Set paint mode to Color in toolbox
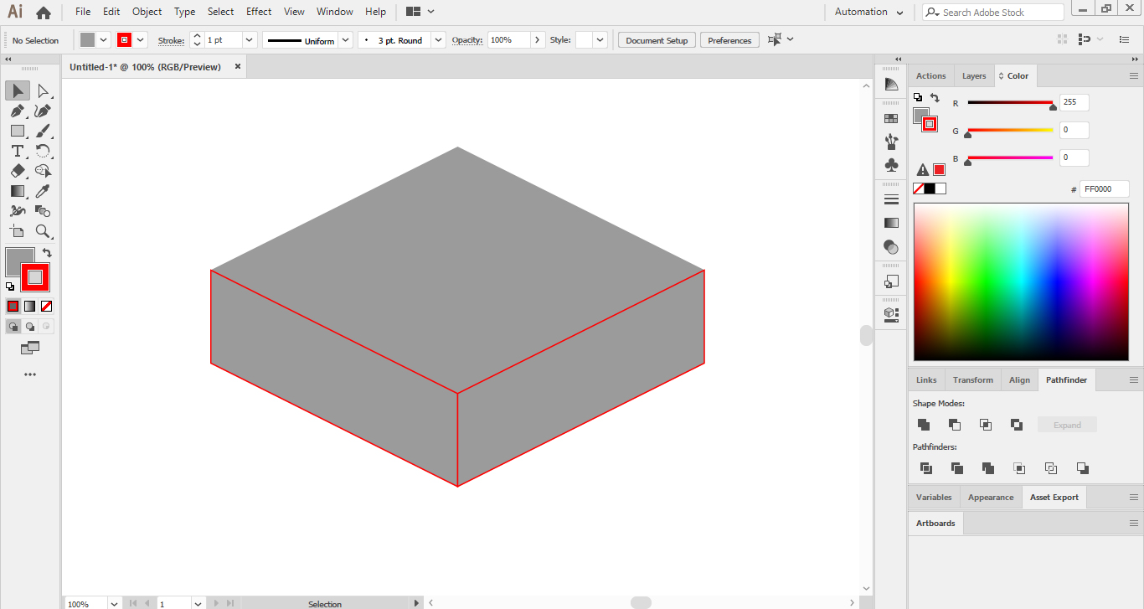 point(13,306)
